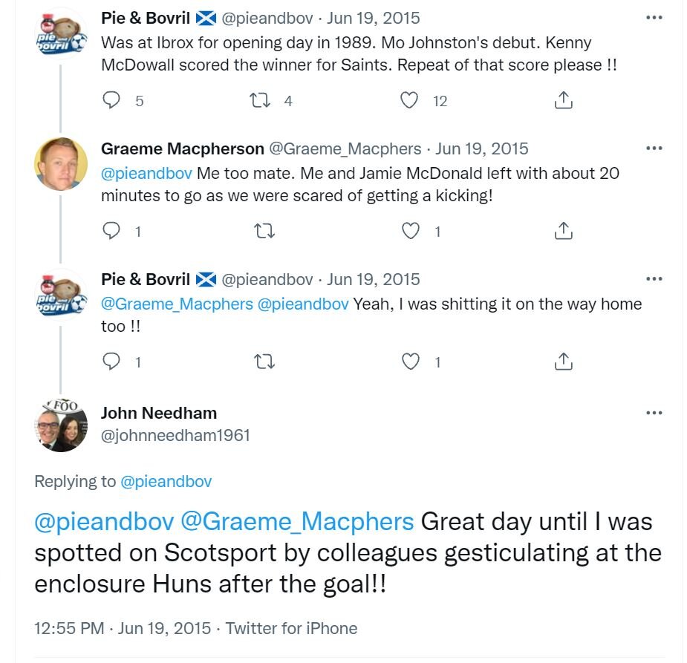Screen dimensions: 687x663
Task: Share the first Pie & Bovril tweet
Action: pyautogui.click(x=564, y=100)
